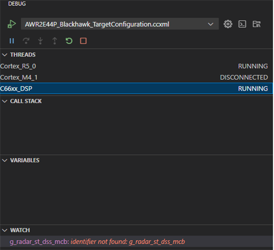Select the Cortex_R5_0 thread
The width and height of the screenshot is (274, 250).
136,66
